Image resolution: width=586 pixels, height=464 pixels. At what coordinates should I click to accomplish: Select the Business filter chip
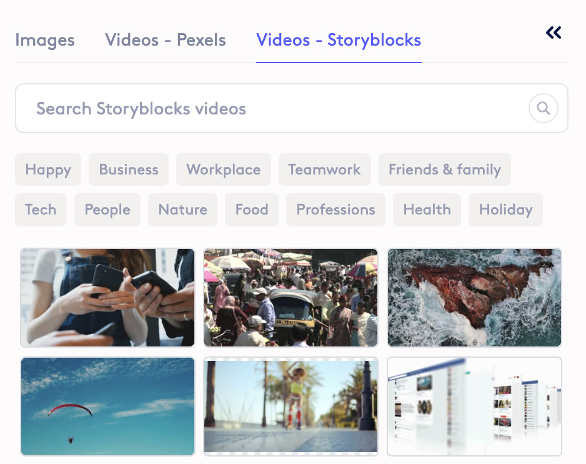pos(128,169)
